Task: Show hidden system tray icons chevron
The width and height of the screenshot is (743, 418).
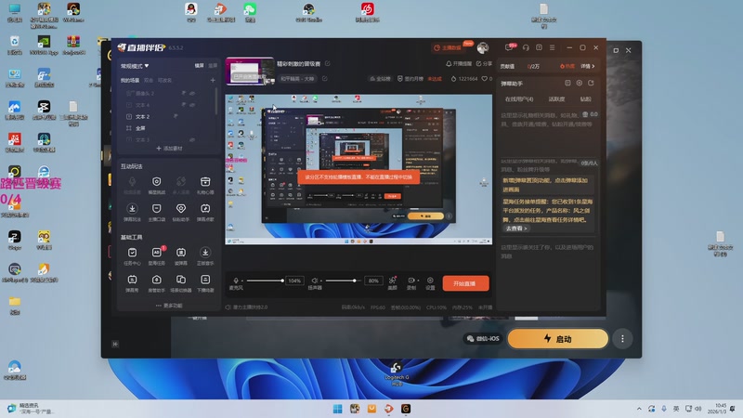Action: point(639,409)
